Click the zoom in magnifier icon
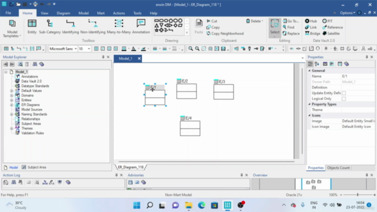 click(x=191, y=49)
